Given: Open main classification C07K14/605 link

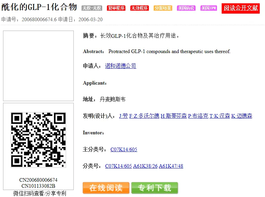Looking at the screenshot, I should tap(124, 150).
